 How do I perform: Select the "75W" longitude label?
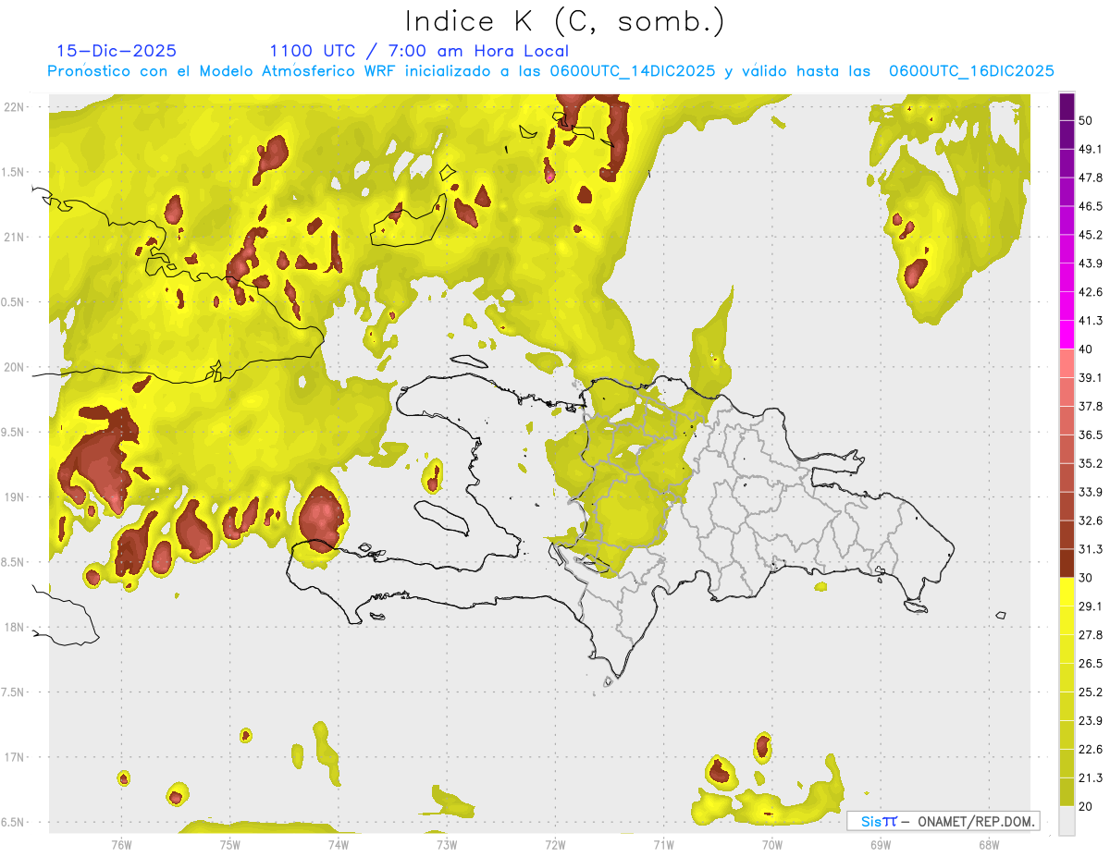click(230, 845)
